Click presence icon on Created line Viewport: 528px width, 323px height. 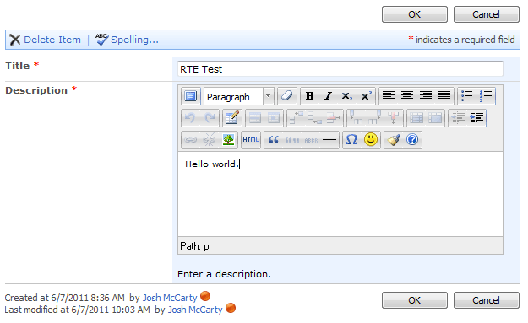[205, 296]
